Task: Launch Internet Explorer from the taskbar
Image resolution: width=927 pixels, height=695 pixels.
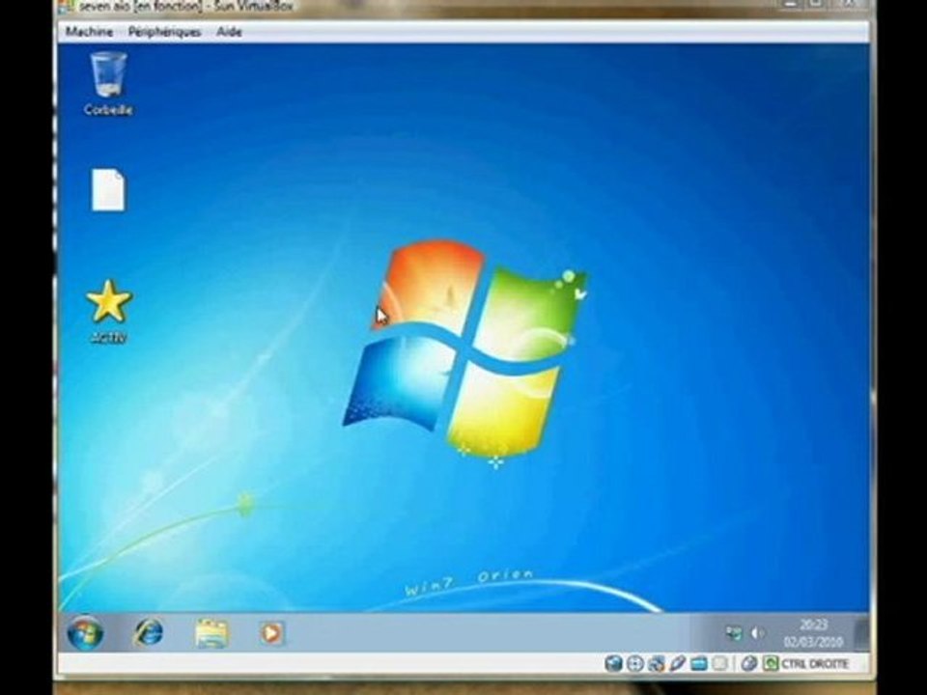Action: (148, 633)
